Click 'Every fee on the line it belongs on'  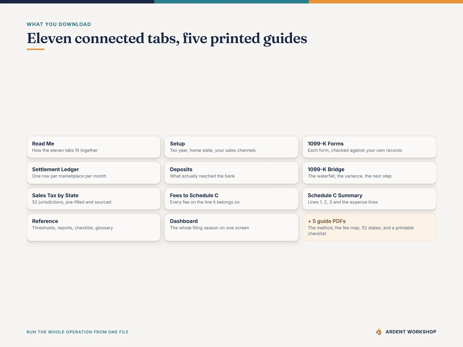click(205, 202)
